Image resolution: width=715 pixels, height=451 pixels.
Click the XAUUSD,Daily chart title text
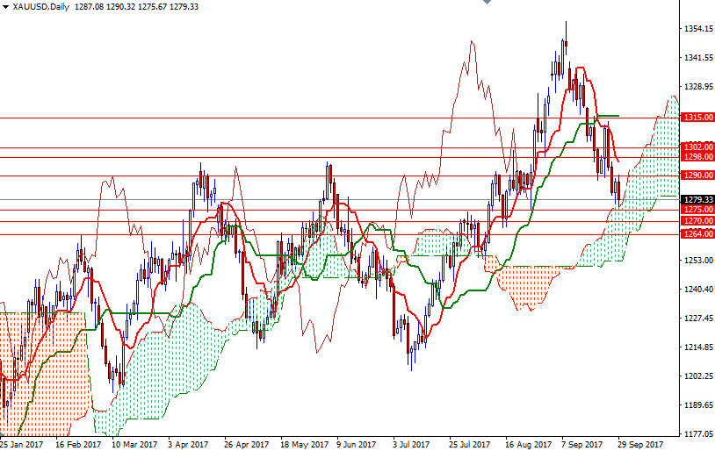(41, 7)
